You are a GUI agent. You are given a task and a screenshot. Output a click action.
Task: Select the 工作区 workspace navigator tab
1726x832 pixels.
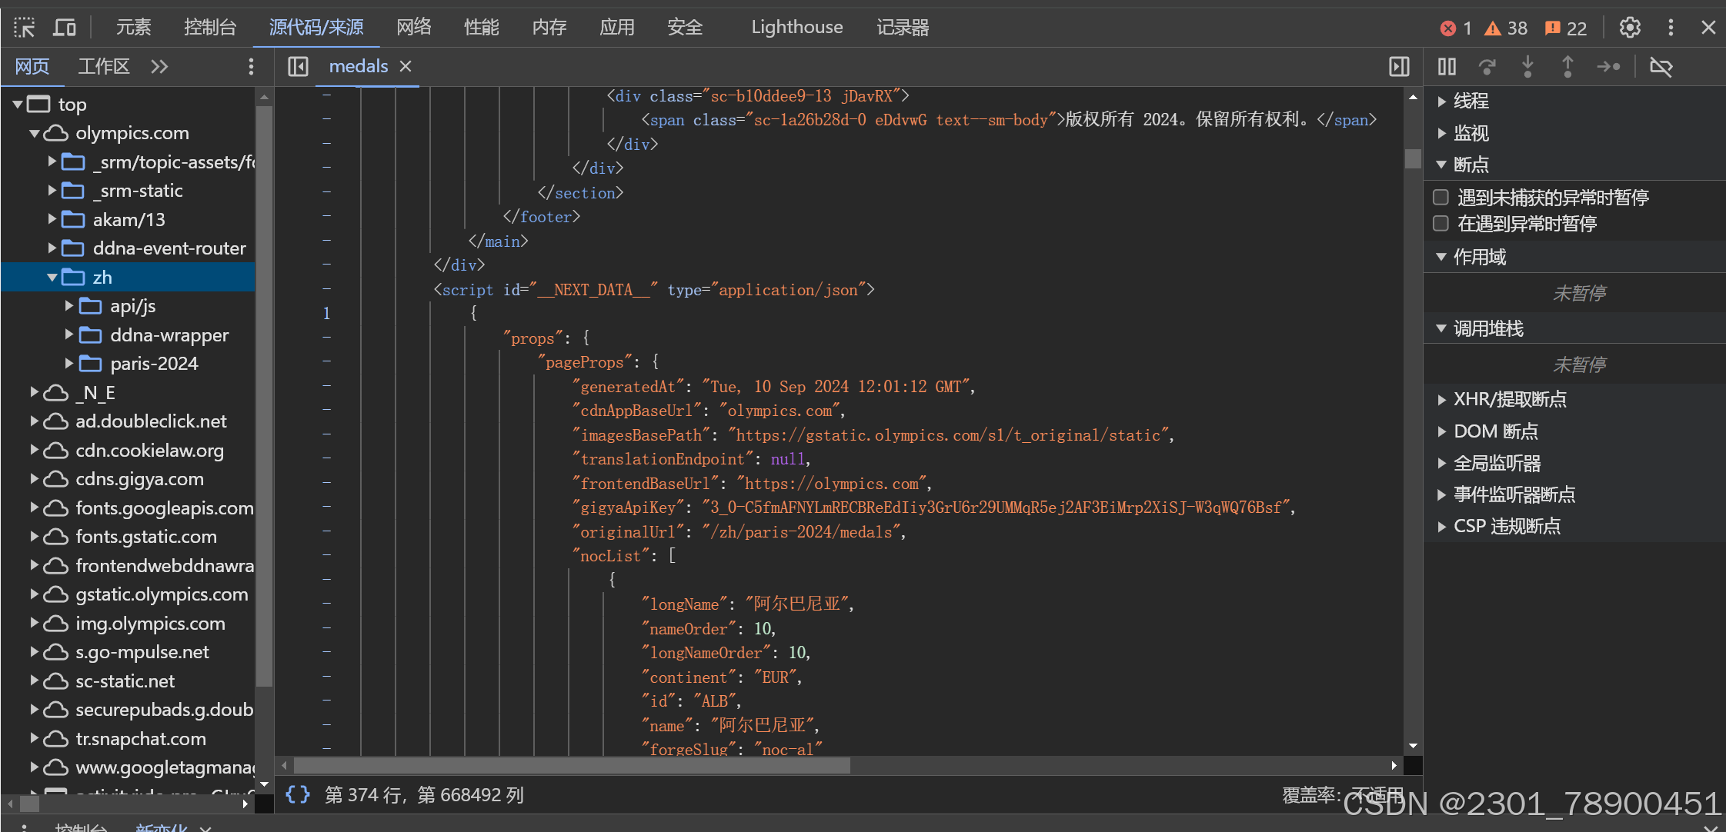104,67
